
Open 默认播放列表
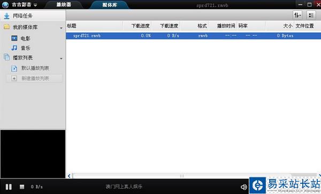pyautogui.click(x=35, y=68)
